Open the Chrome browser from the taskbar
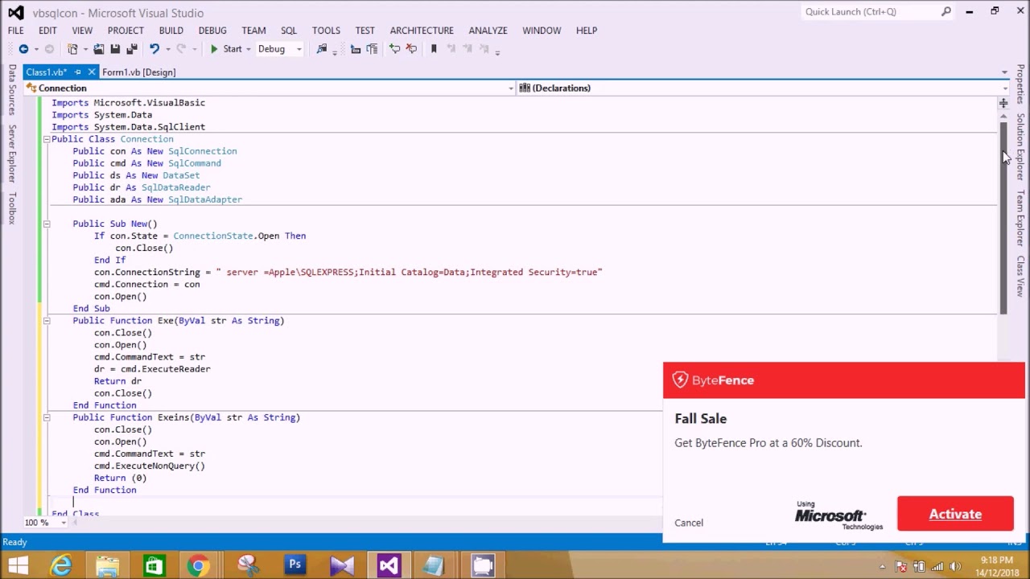This screenshot has height=579, width=1030. click(198, 565)
